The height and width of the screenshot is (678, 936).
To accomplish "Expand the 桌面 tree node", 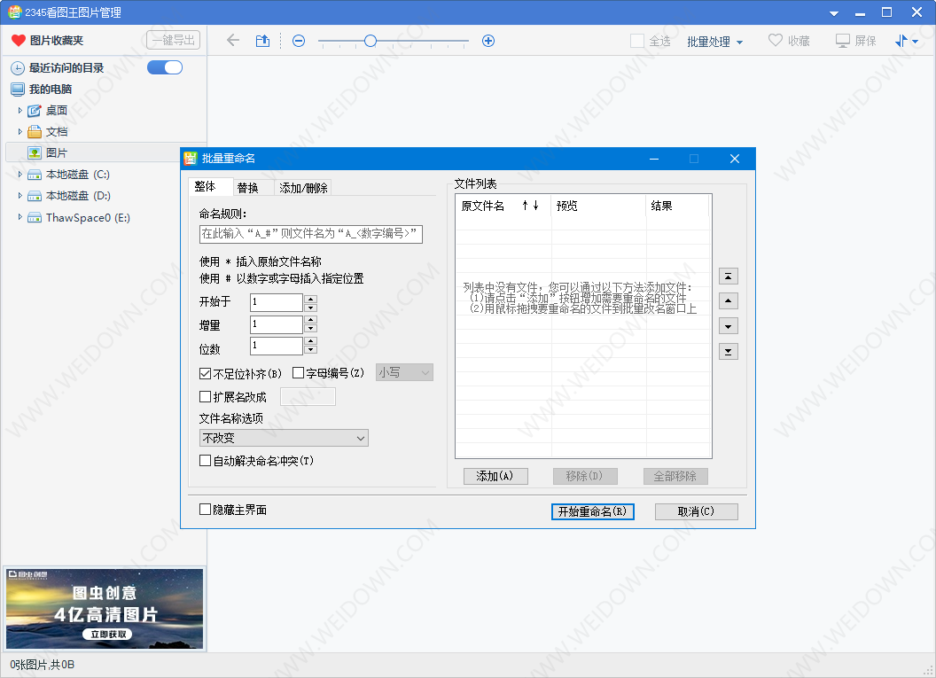I will 19,111.
